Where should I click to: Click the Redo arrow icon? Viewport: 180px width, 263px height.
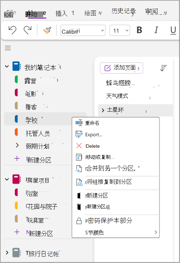(28, 30)
